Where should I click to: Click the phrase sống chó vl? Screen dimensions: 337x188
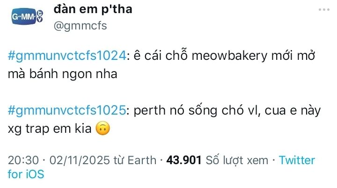coord(217,110)
